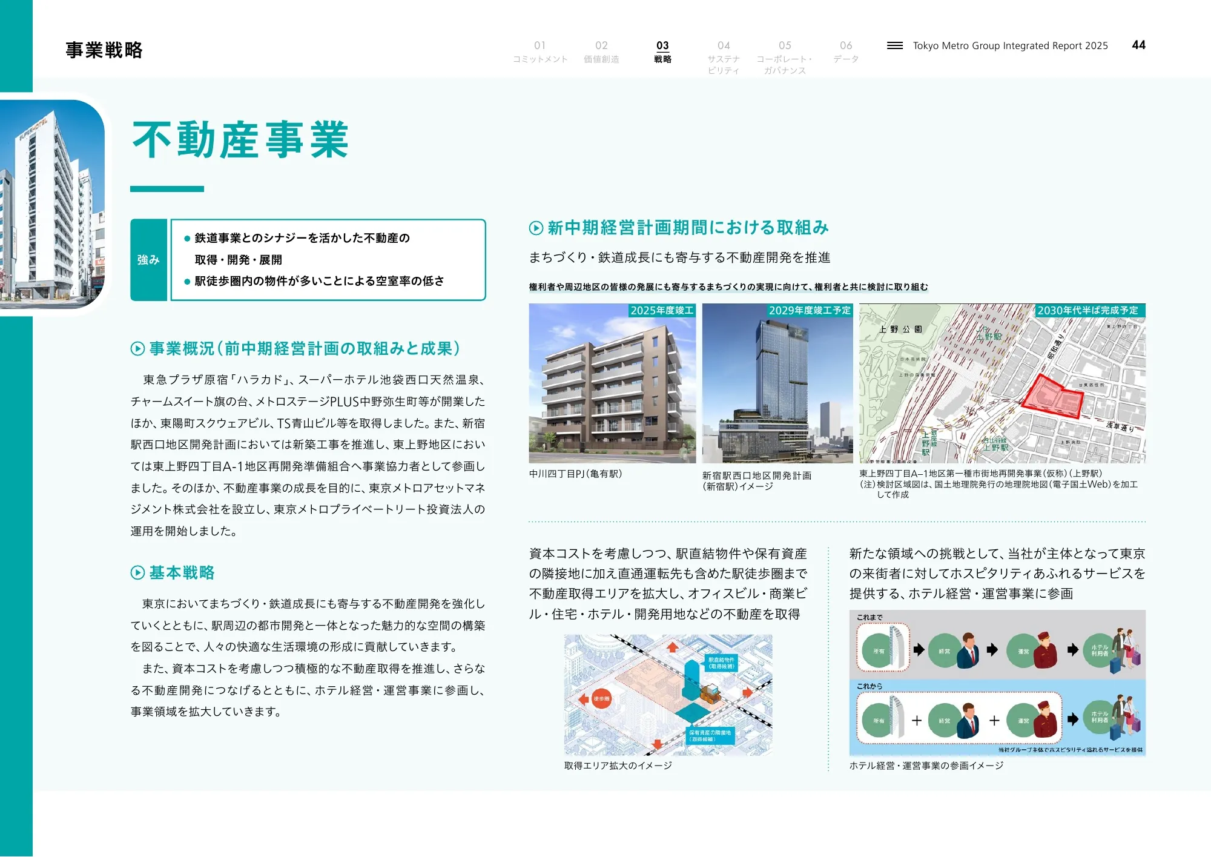Viewport: 1211px width, 857px height.
Task: Click the 事業戦略 header text
Action: 104,50
